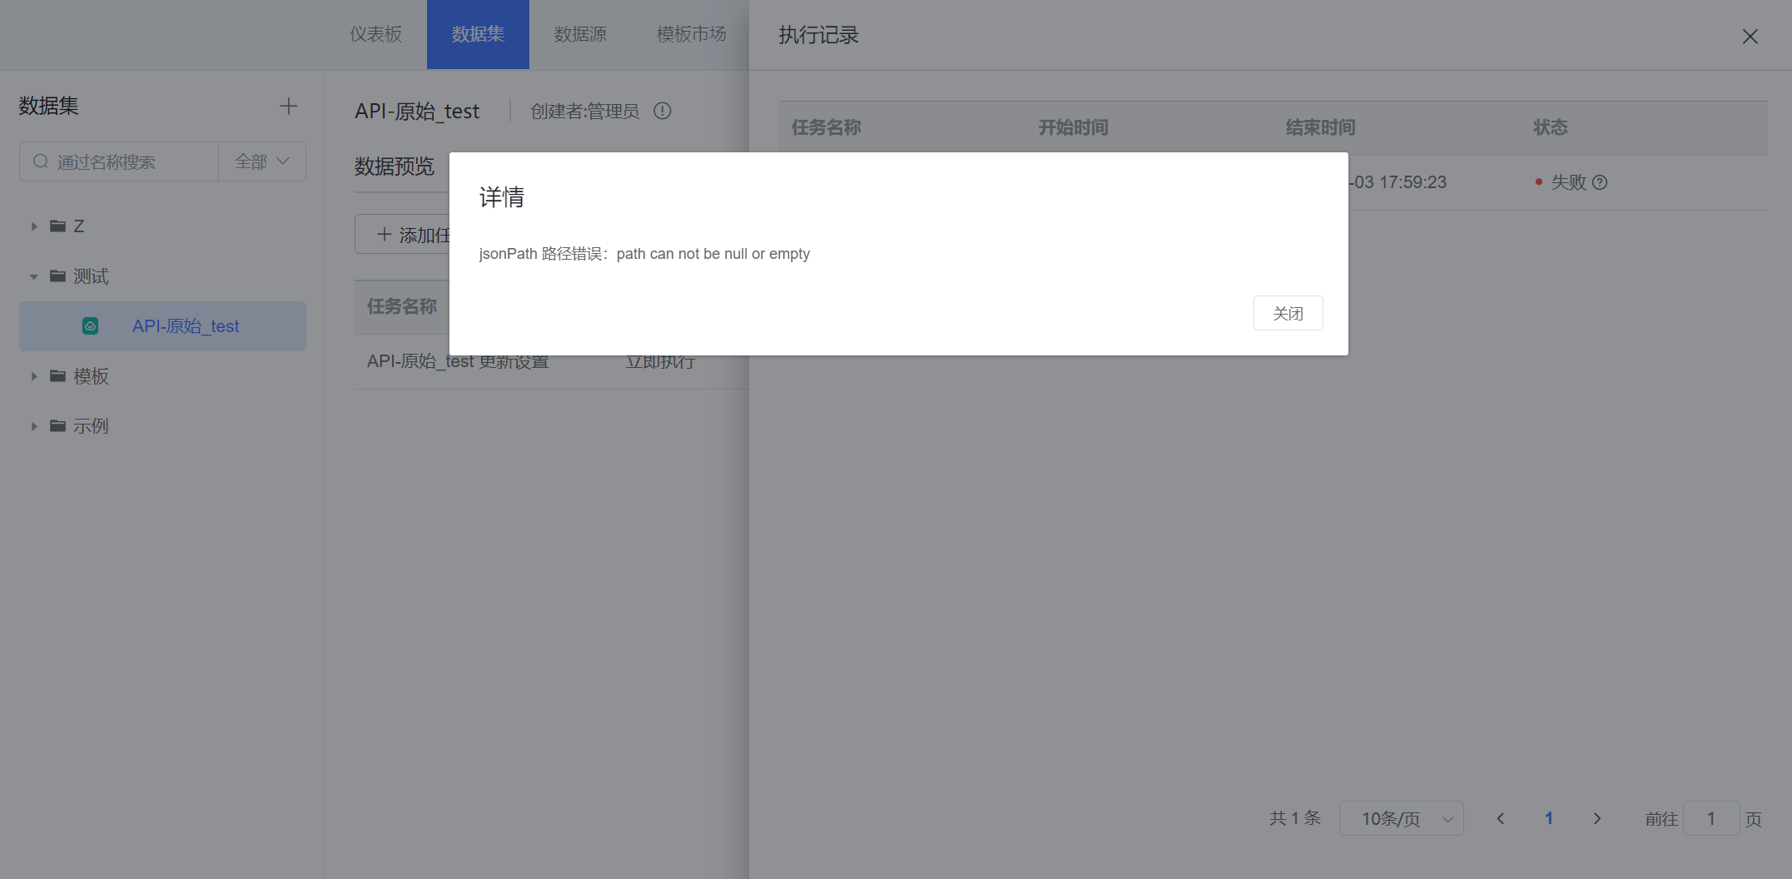Expand the 示例 folder arrow

tap(34, 426)
